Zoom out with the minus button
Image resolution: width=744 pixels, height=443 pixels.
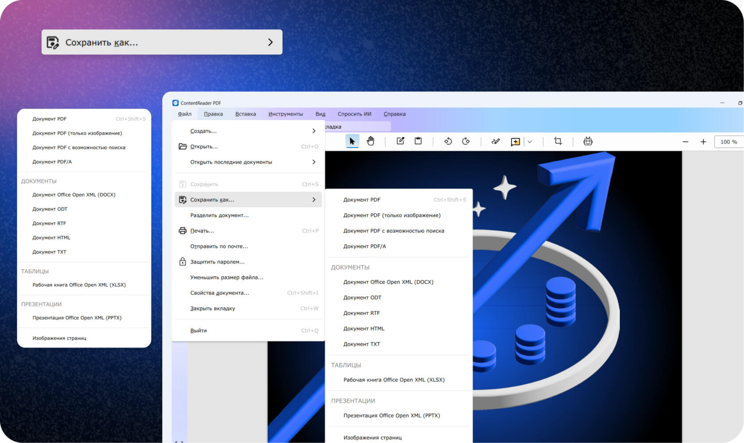[x=686, y=142]
